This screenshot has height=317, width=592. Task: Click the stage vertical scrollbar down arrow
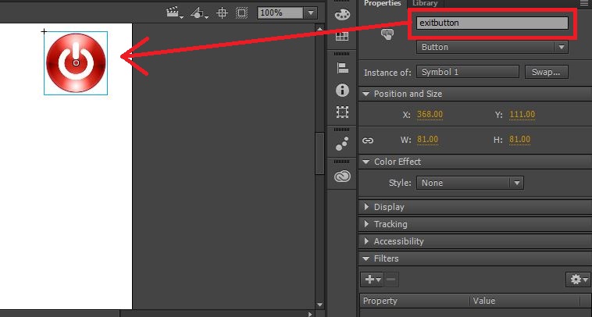tap(319, 305)
